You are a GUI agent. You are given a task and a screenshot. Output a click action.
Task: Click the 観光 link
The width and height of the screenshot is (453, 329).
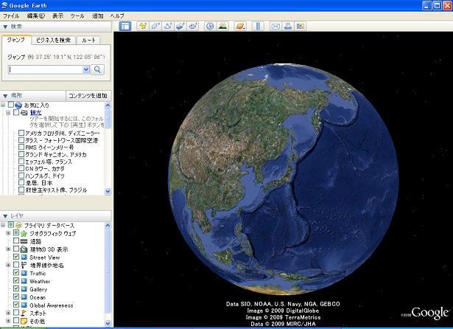click(x=36, y=113)
